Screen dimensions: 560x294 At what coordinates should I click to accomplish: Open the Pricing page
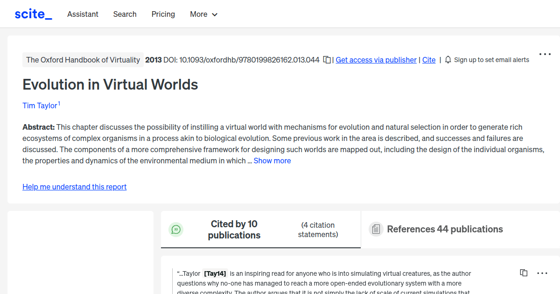point(163,14)
